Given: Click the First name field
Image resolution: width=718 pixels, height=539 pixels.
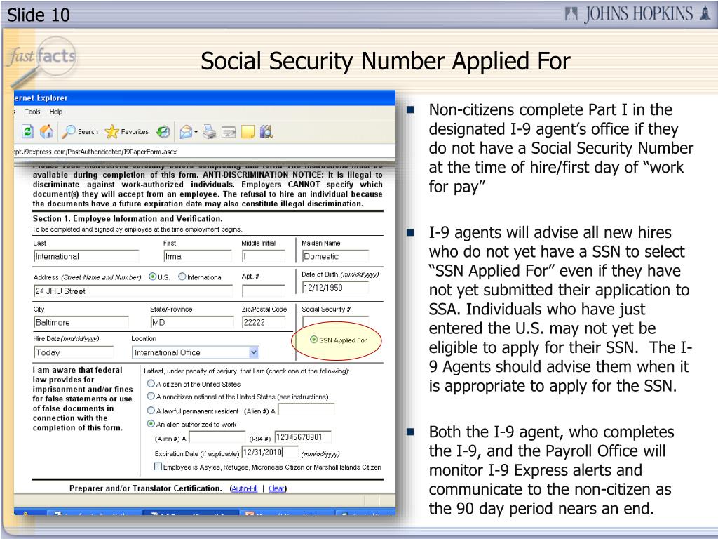Looking at the screenshot, I should tap(197, 256).
